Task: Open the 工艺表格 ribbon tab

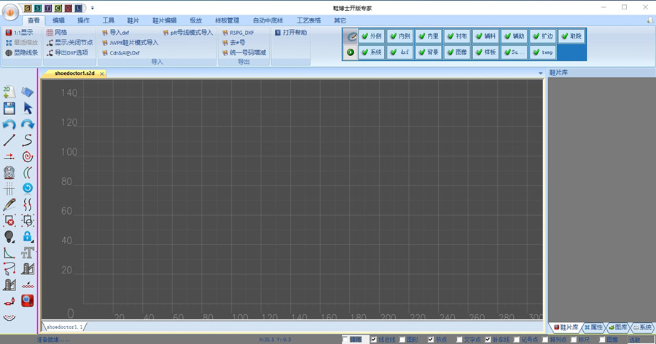Action: pos(309,20)
